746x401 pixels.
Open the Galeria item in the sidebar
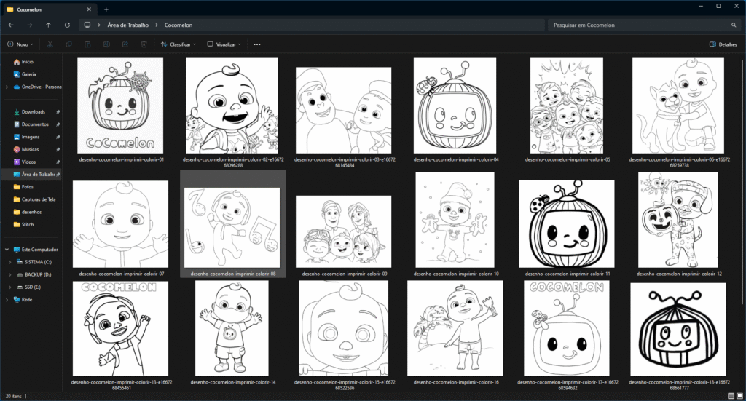point(28,74)
